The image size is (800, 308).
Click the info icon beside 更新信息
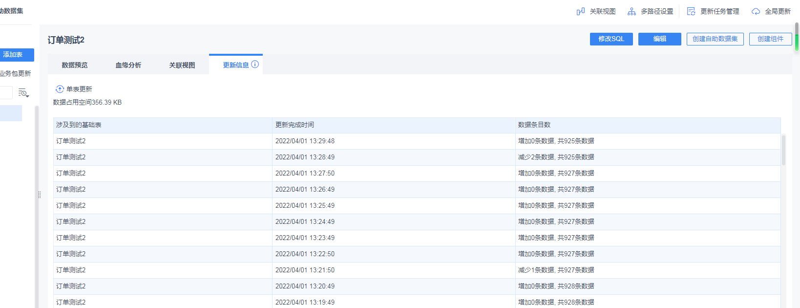pyautogui.click(x=255, y=65)
